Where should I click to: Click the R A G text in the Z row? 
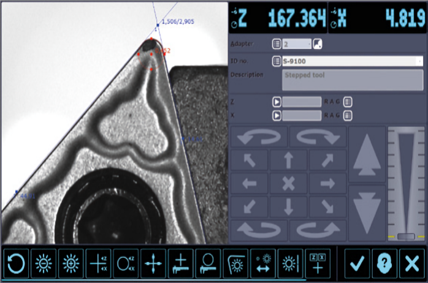pyautogui.click(x=332, y=102)
